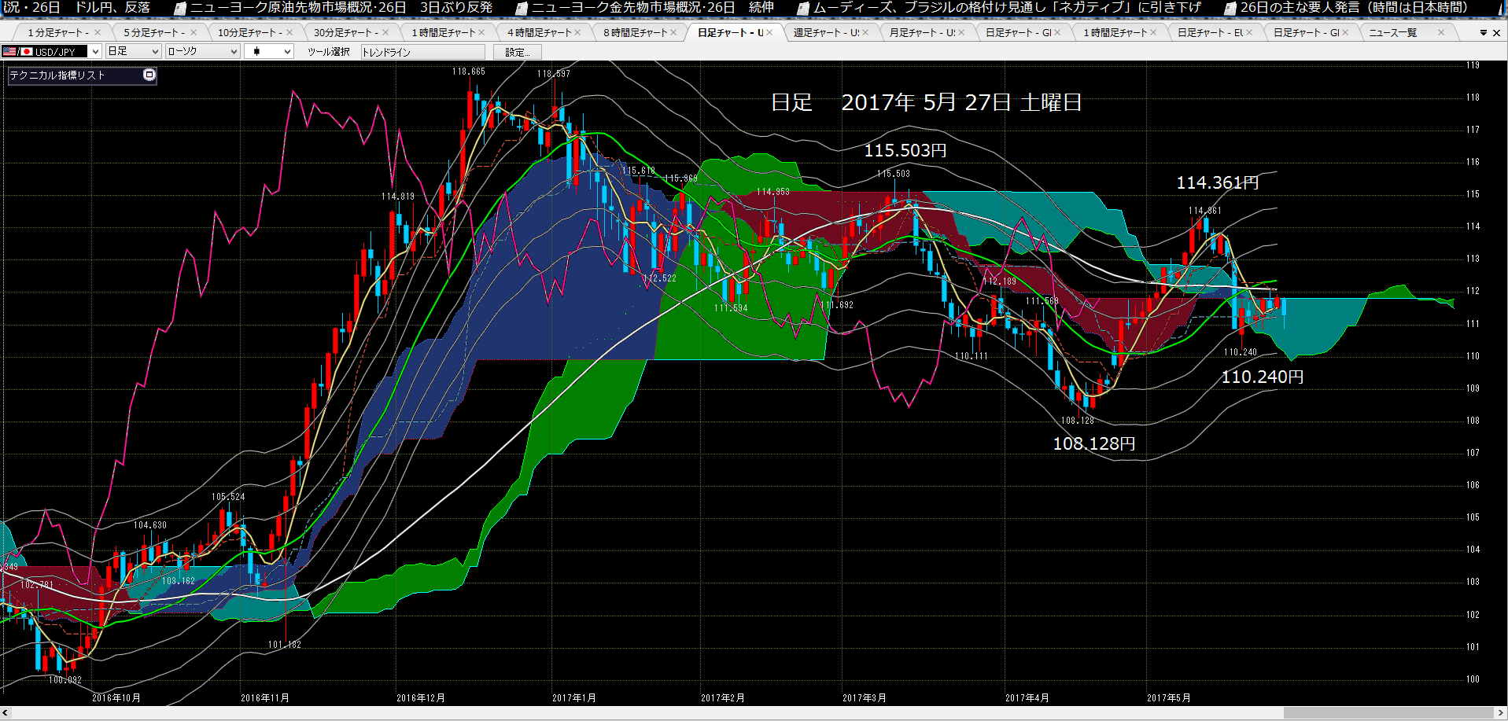Viewport: 1508px width, 721px height.
Task: Close the 5分足チャート tab
Action: tap(194, 32)
